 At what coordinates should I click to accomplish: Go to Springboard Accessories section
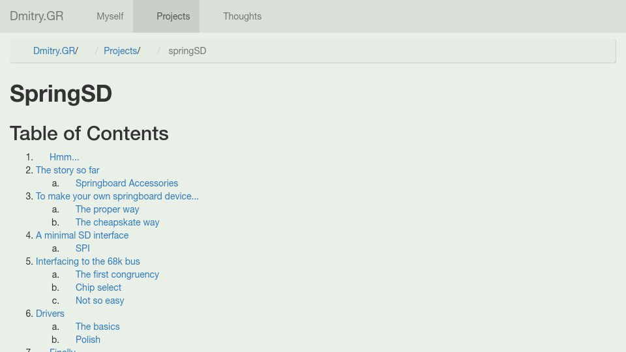[127, 183]
